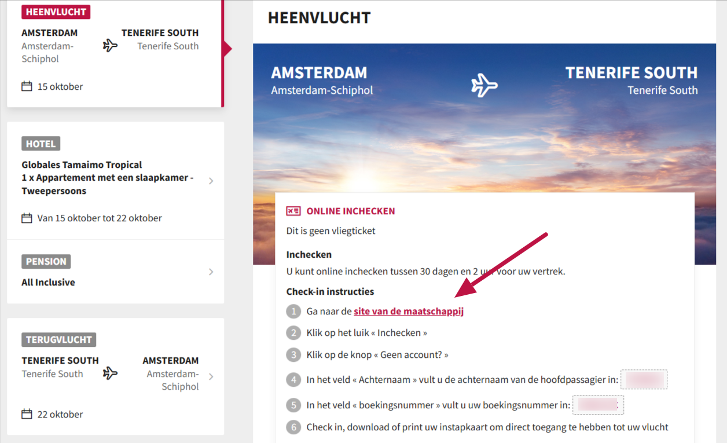
Task: Click the airplane icon in Terugvlucht card
Action: (x=110, y=373)
